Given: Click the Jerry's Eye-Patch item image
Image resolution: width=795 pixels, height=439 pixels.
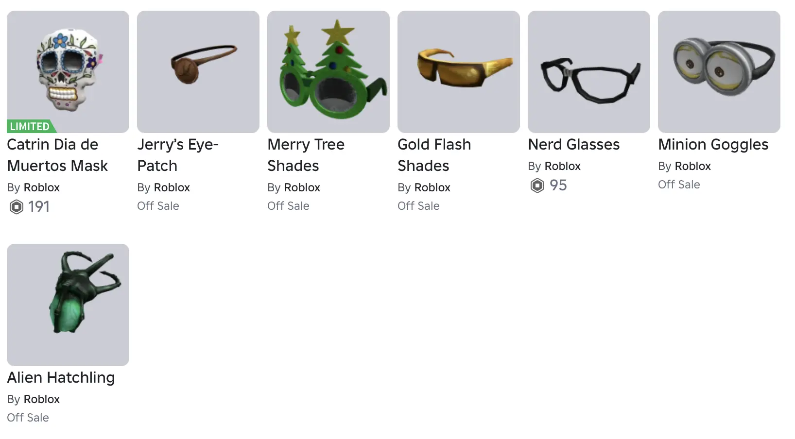Looking at the screenshot, I should pos(198,72).
